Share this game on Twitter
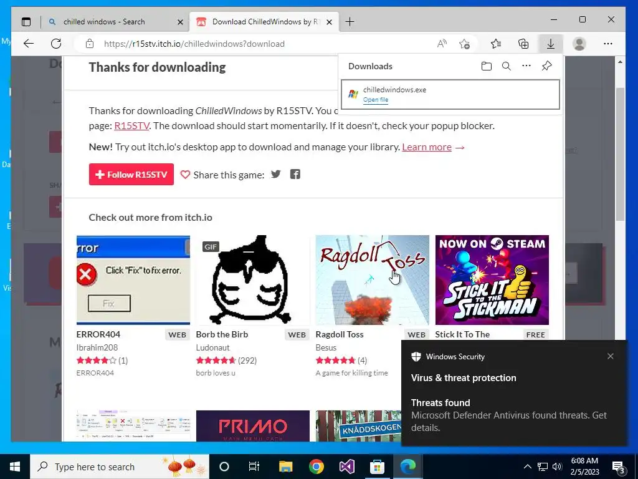Viewport: 638px width, 479px height. [276, 175]
